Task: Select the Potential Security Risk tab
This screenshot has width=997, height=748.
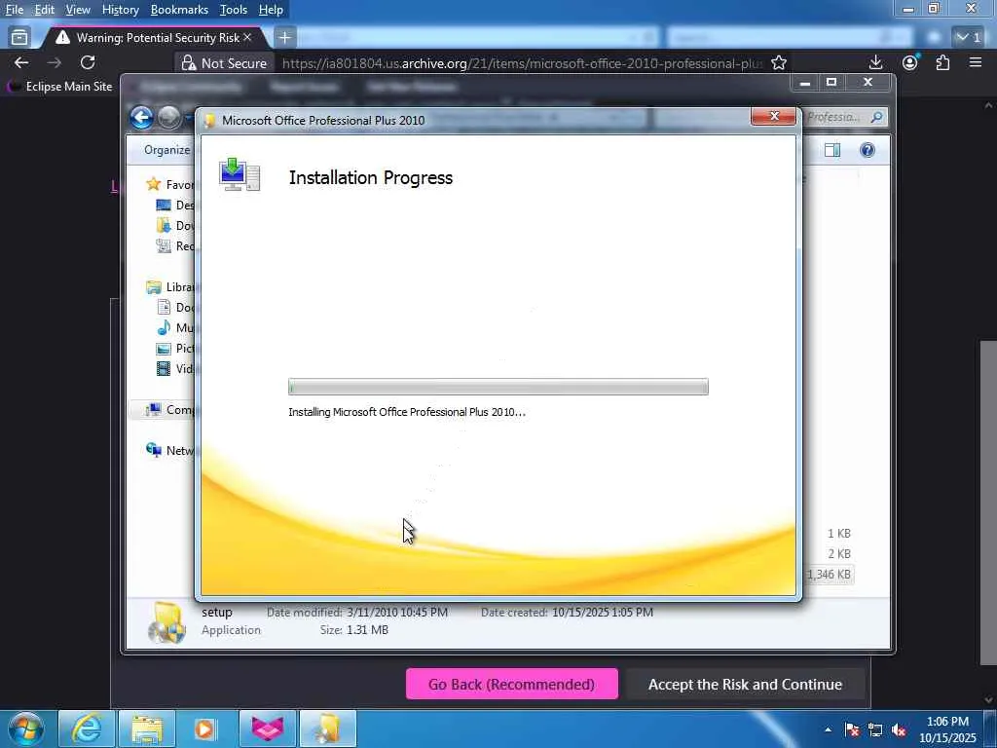Action: tap(151, 38)
